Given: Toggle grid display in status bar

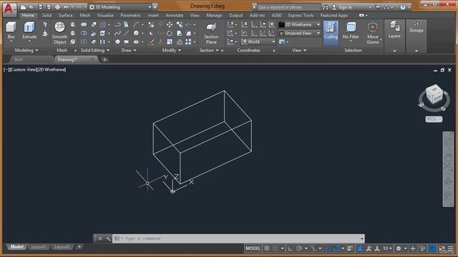Looking at the screenshot, I should click(267, 248).
